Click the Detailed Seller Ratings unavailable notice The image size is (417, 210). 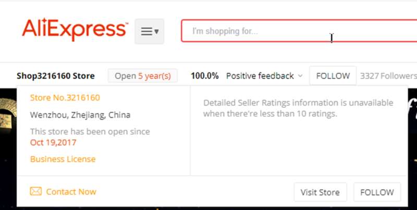click(x=298, y=108)
